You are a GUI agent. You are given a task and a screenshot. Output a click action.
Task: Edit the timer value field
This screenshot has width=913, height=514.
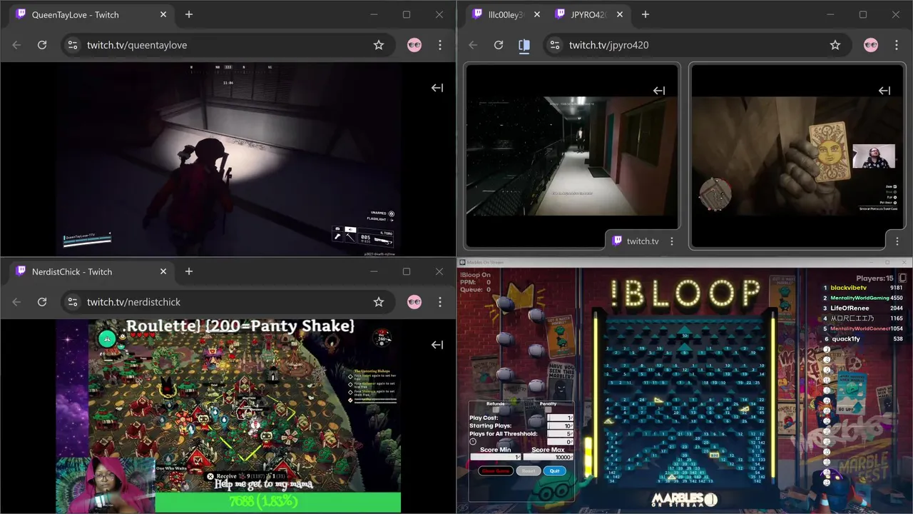point(560,442)
